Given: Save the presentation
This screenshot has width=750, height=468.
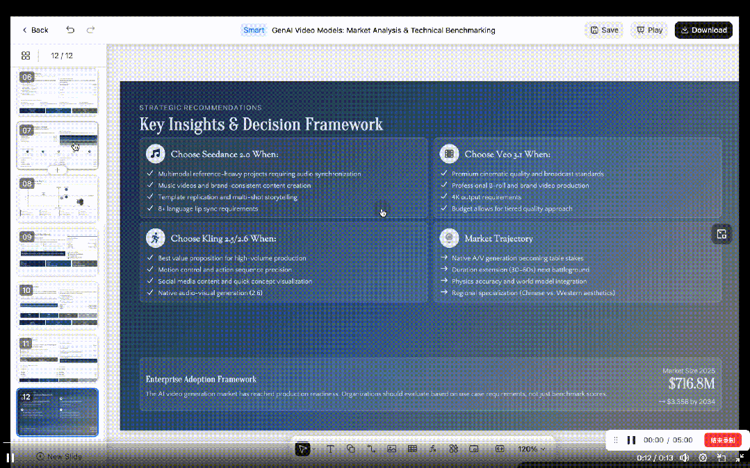Looking at the screenshot, I should 604,30.
